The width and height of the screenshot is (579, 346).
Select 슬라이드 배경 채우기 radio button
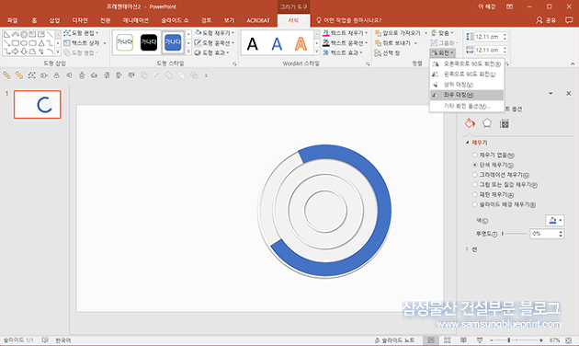tap(475, 204)
